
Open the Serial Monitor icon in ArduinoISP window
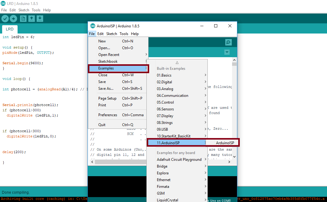pyautogui.click(x=228, y=42)
